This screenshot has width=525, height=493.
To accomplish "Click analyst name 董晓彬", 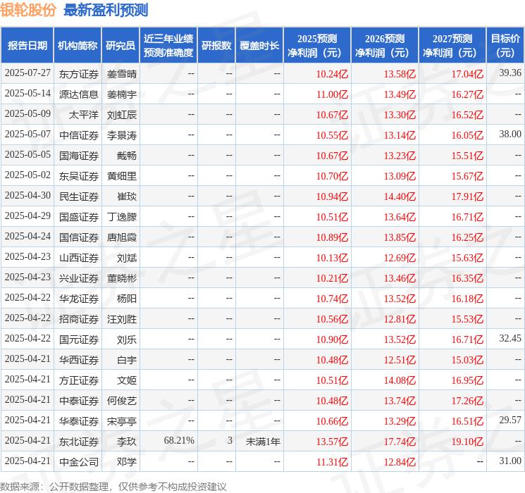I will tap(122, 278).
